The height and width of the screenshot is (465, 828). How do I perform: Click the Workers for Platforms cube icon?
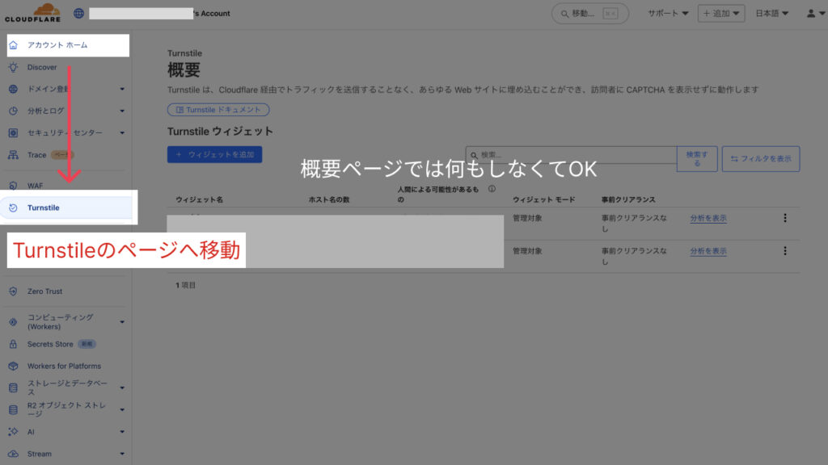click(13, 366)
